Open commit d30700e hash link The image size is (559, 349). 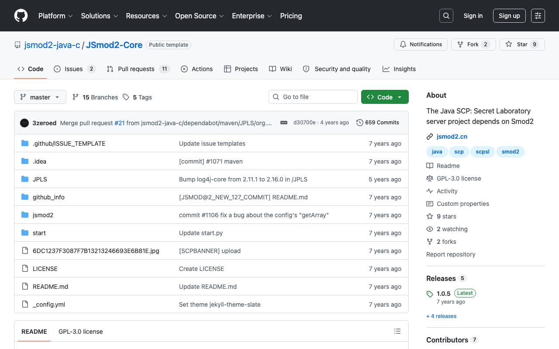[x=304, y=123]
